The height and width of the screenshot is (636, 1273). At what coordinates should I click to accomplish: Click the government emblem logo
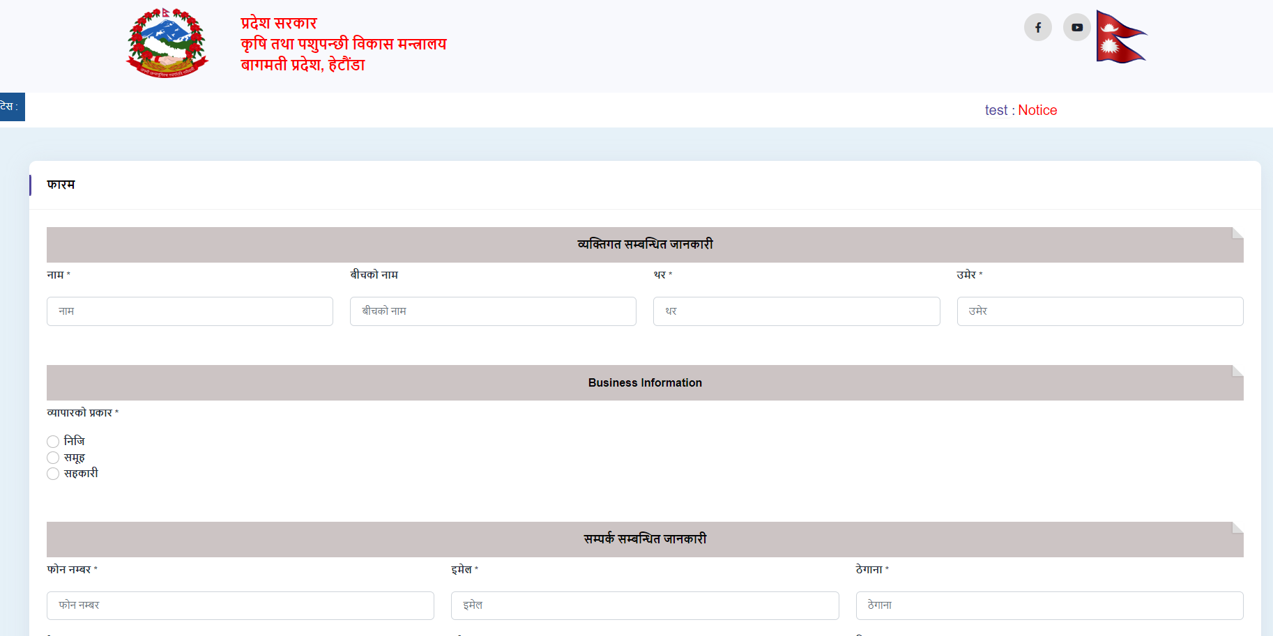[167, 43]
